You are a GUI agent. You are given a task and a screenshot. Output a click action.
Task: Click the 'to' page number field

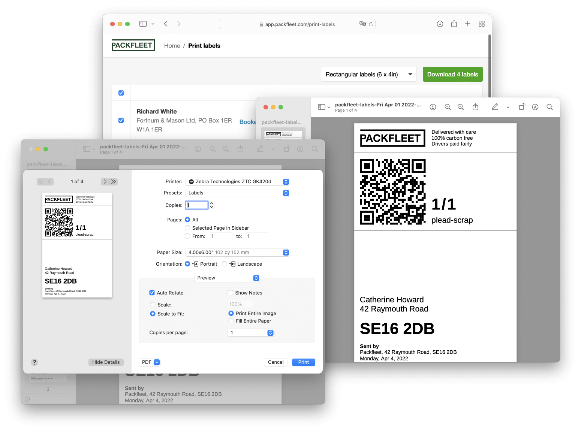(x=257, y=236)
